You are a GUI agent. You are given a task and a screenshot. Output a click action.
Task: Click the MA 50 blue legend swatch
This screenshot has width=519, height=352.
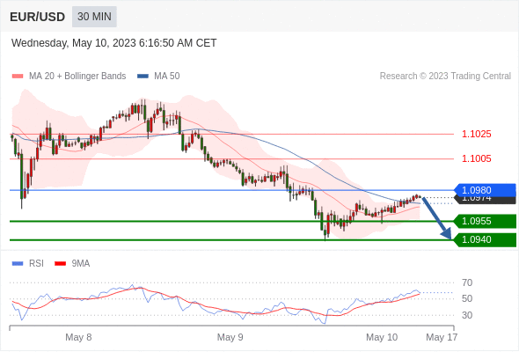[143, 77]
